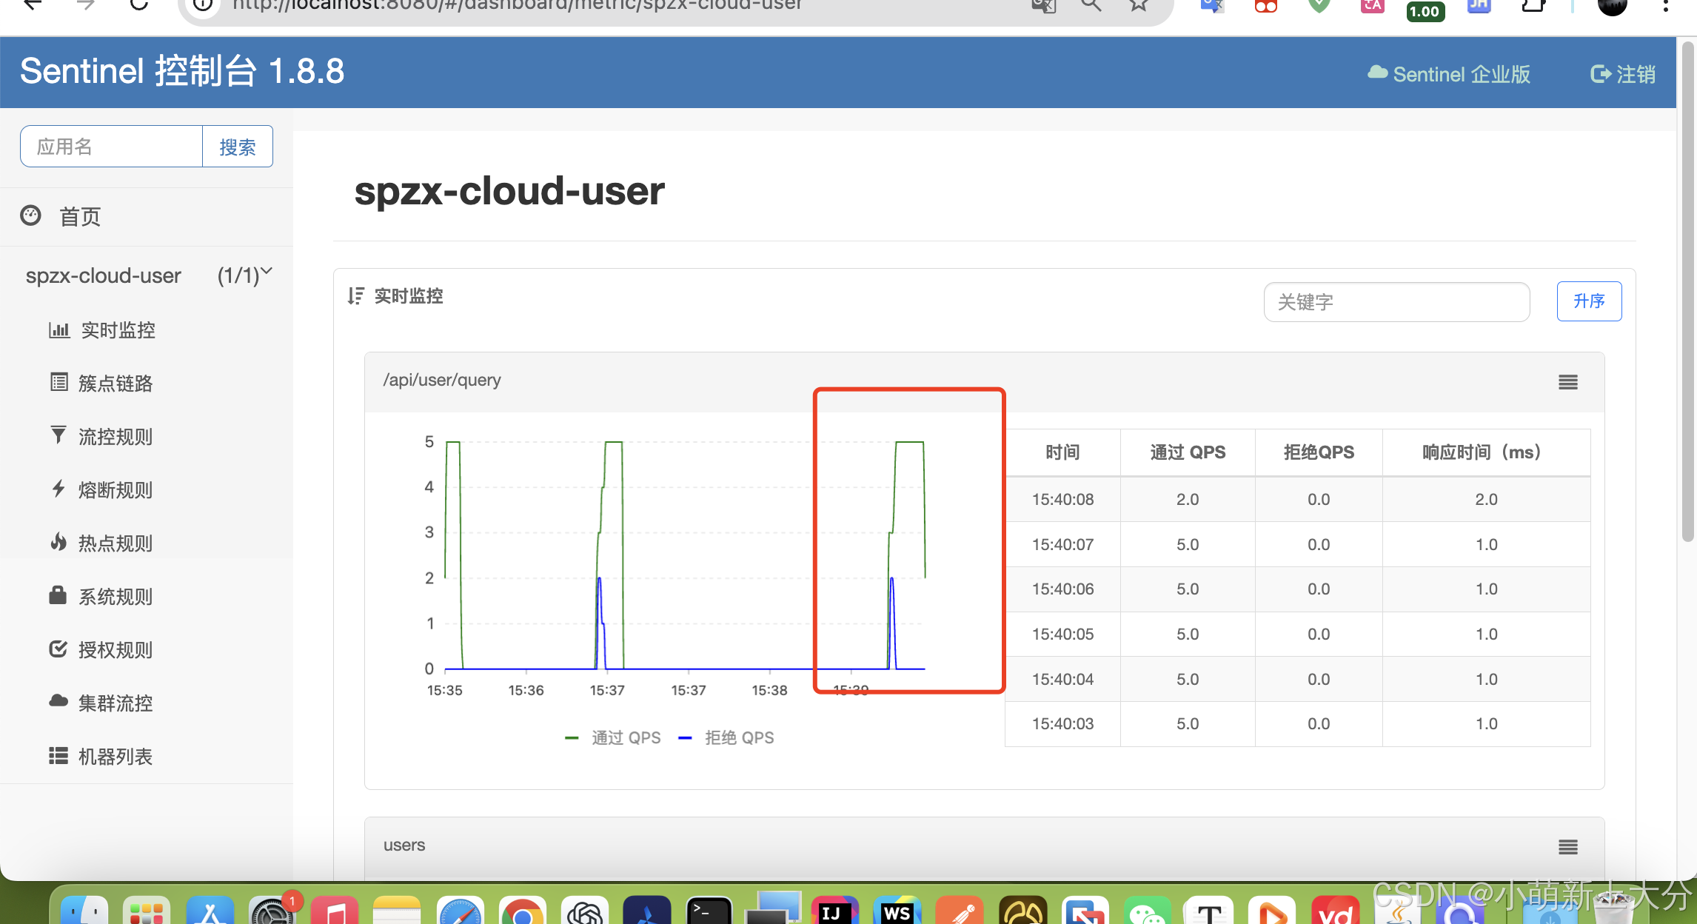Select the 流控规则 filter icon
This screenshot has width=1697, height=924.
58,435
